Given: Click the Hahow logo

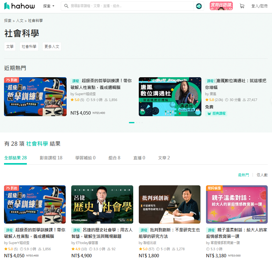Looking at the screenshot, I should 19,6.
